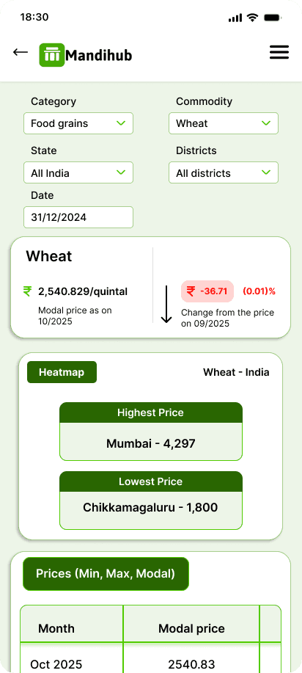Click the Modal price column header
The height and width of the screenshot is (673, 302).
click(x=192, y=628)
